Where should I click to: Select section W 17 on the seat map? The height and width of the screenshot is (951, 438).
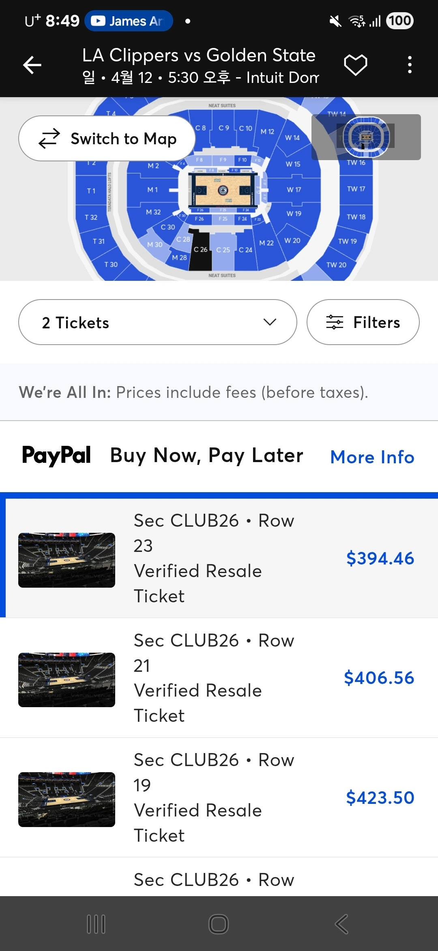[294, 190]
